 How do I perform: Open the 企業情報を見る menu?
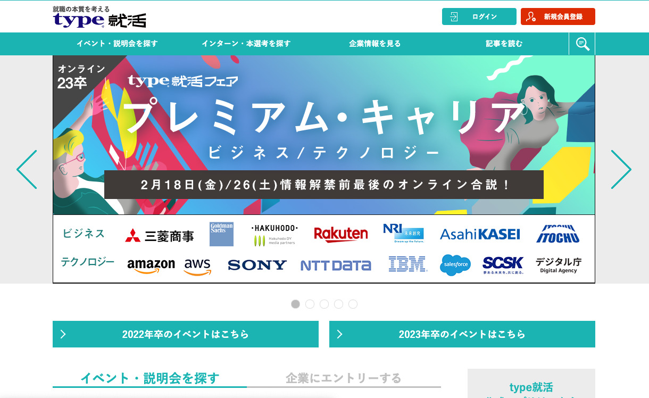(x=375, y=44)
